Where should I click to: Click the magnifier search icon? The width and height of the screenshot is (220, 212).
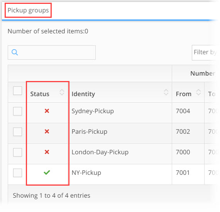click(15, 52)
